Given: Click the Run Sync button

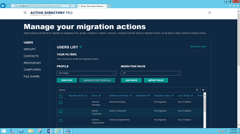Looking at the screenshot, I should coord(67,80).
